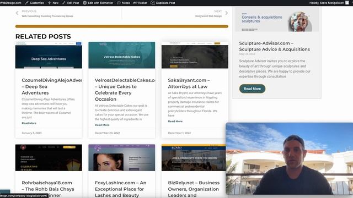Select Edit with Elementor
This screenshot has width=353, height=198.
[100, 3]
